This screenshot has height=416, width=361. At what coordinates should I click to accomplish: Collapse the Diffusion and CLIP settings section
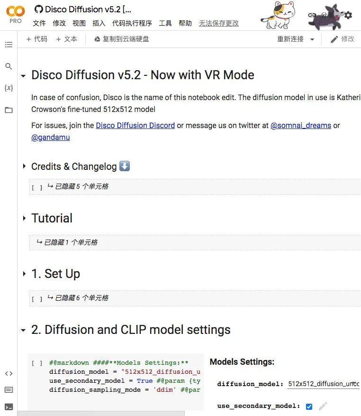[23, 330]
